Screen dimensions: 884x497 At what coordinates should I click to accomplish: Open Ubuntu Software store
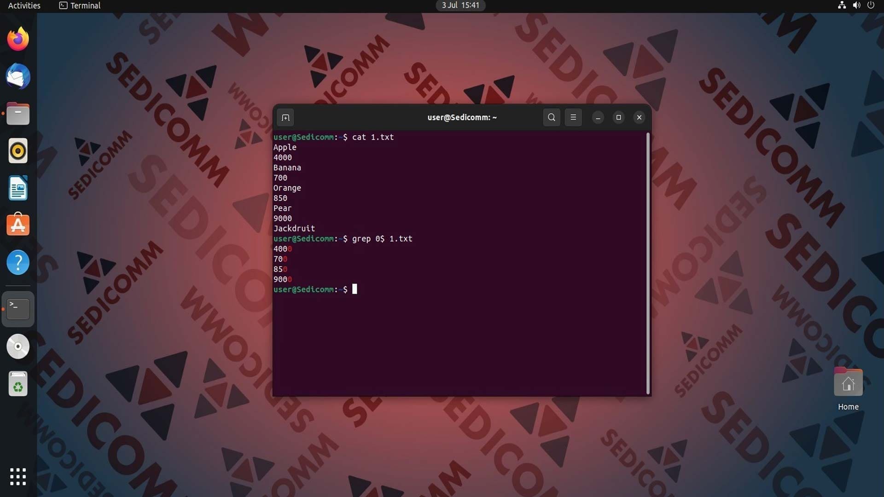click(18, 225)
